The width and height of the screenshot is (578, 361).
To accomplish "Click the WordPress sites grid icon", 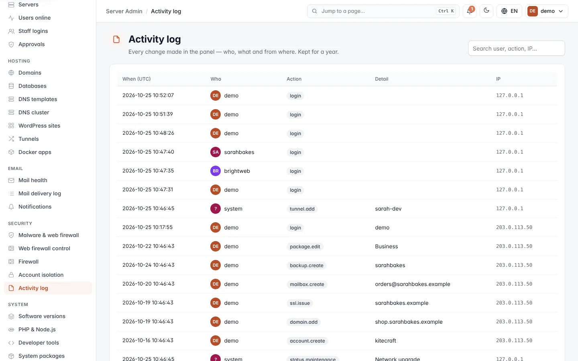I will pos(11,126).
